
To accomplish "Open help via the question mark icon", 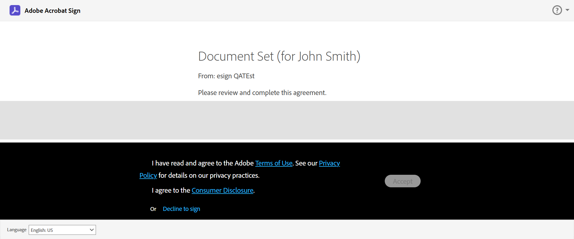I will pos(557,10).
